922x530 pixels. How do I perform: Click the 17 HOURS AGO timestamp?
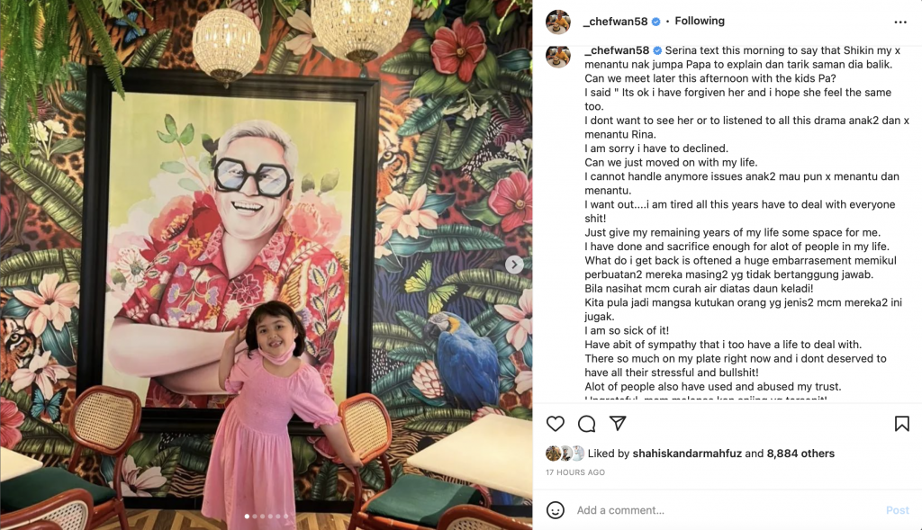[x=575, y=472]
